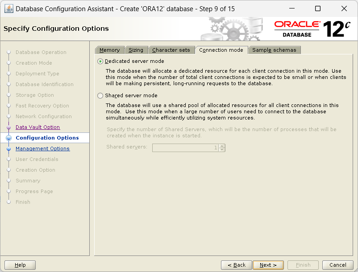
Task: Click the Database Operation step
Action: pos(41,53)
